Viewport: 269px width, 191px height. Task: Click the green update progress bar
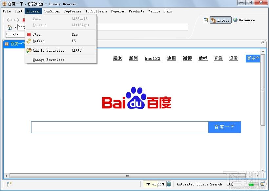click(253, 184)
